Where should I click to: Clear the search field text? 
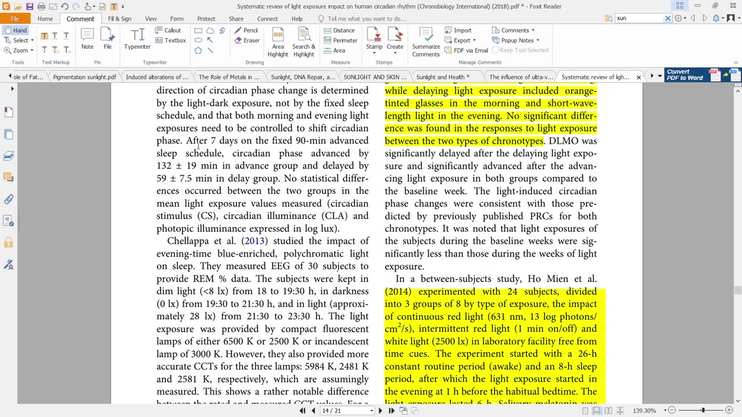coord(667,19)
